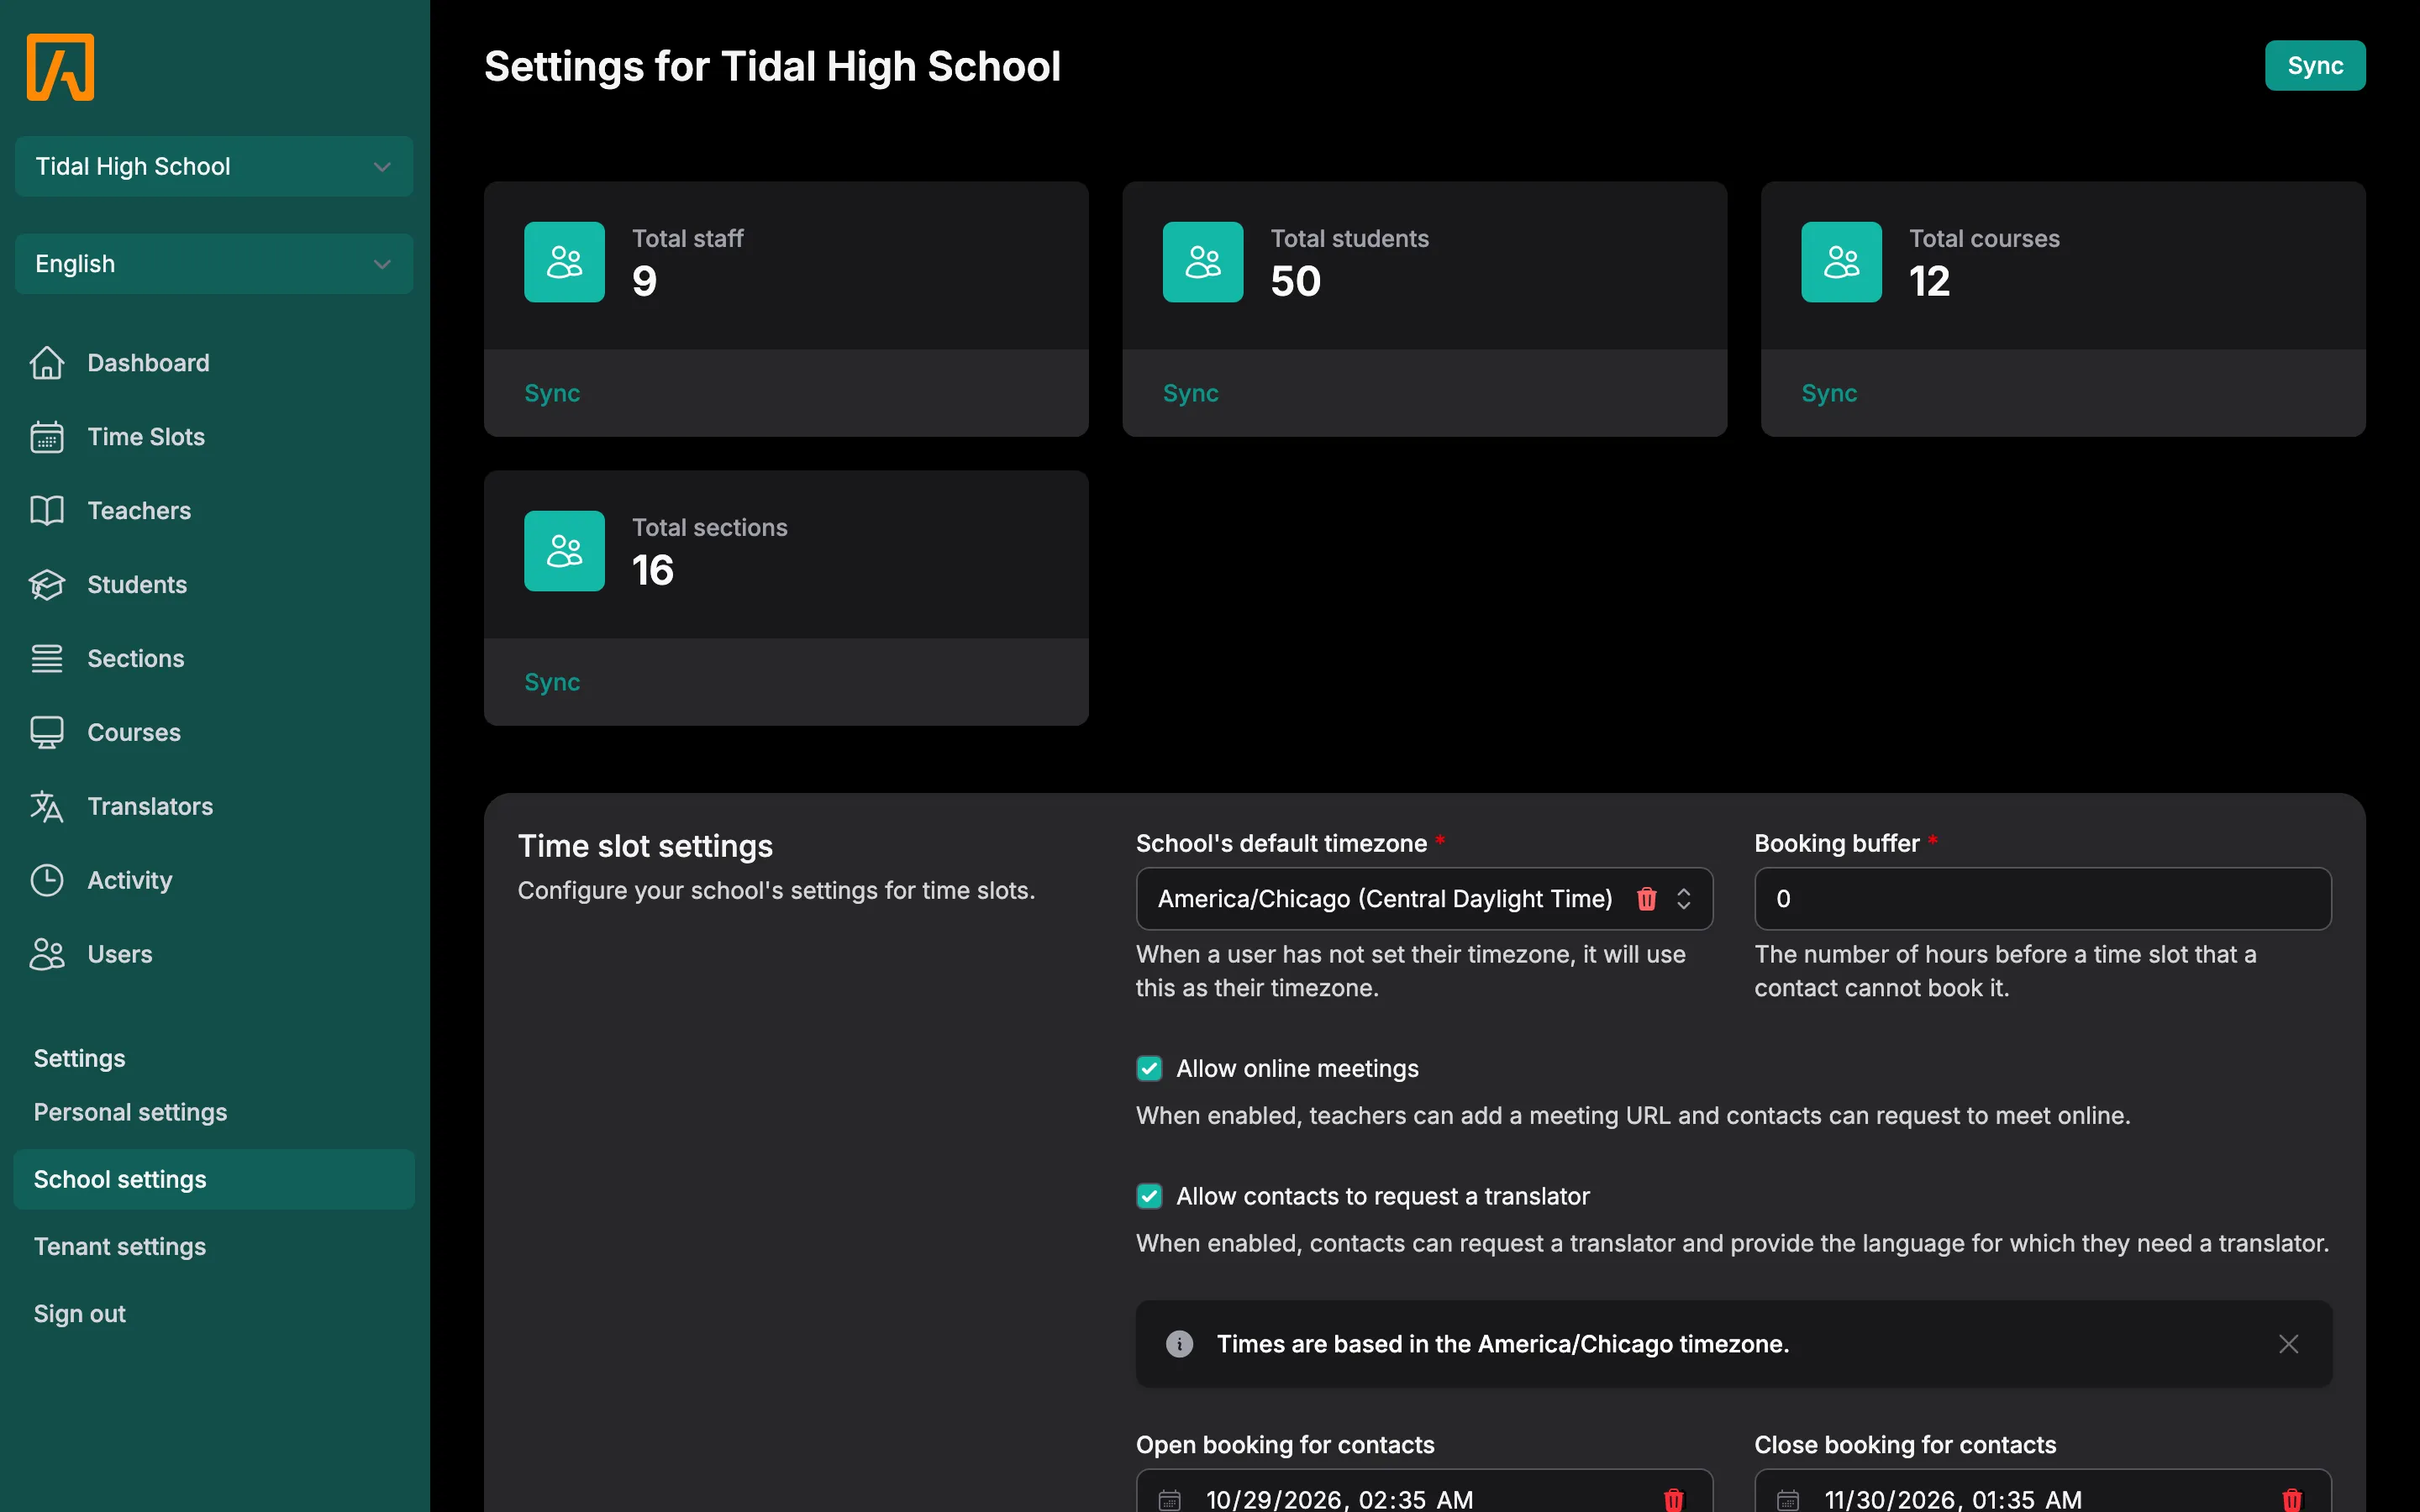Viewport: 2420px width, 1512px height.
Task: Select School settings in sidebar
Action: pos(214,1179)
